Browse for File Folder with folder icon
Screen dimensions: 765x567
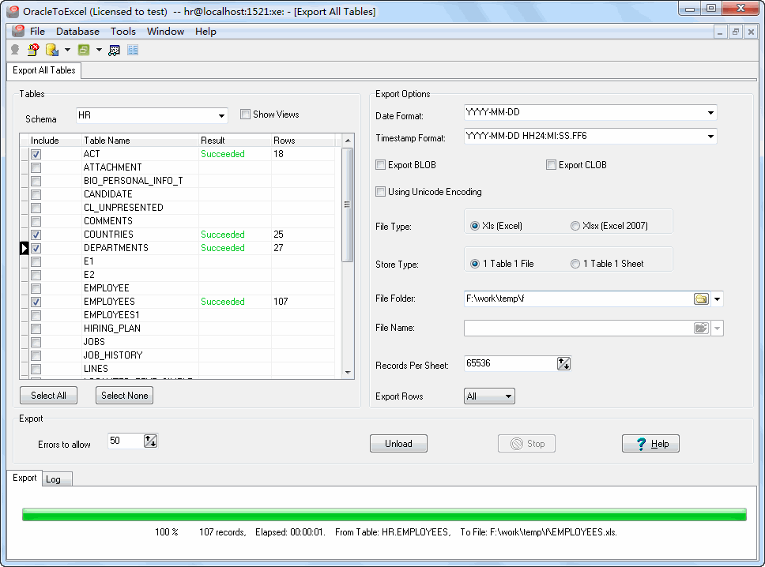tap(701, 299)
